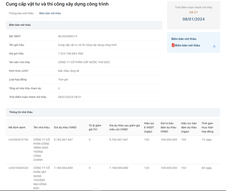Image resolution: width=226 pixels, height=191 pixels.
Task: Click bidder ID vn0300475734
Action: click(x=18, y=140)
